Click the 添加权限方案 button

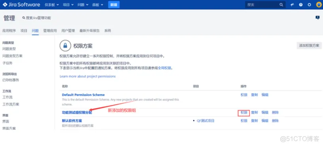click(x=309, y=45)
